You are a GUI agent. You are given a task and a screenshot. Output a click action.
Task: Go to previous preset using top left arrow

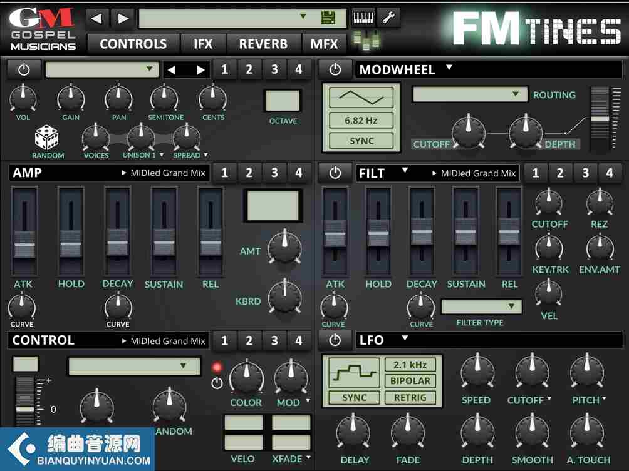[96, 18]
